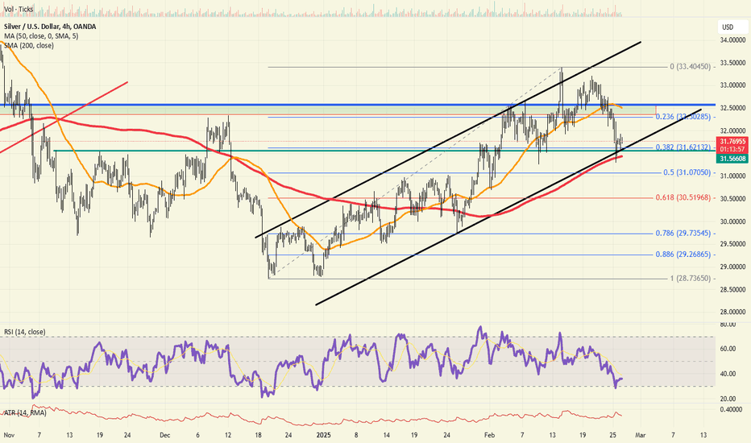Click the 2025 label on time axis
This screenshot has width=751, height=443.
pos(324,435)
